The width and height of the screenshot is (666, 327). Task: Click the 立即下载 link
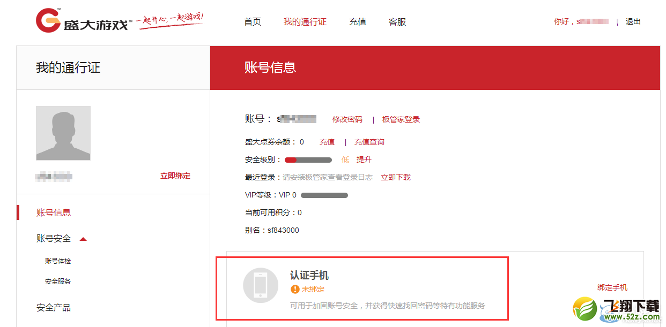[396, 177]
